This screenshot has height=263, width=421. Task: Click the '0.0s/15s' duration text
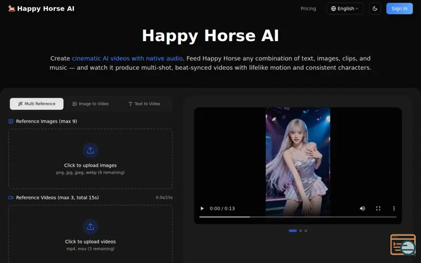[164, 198]
